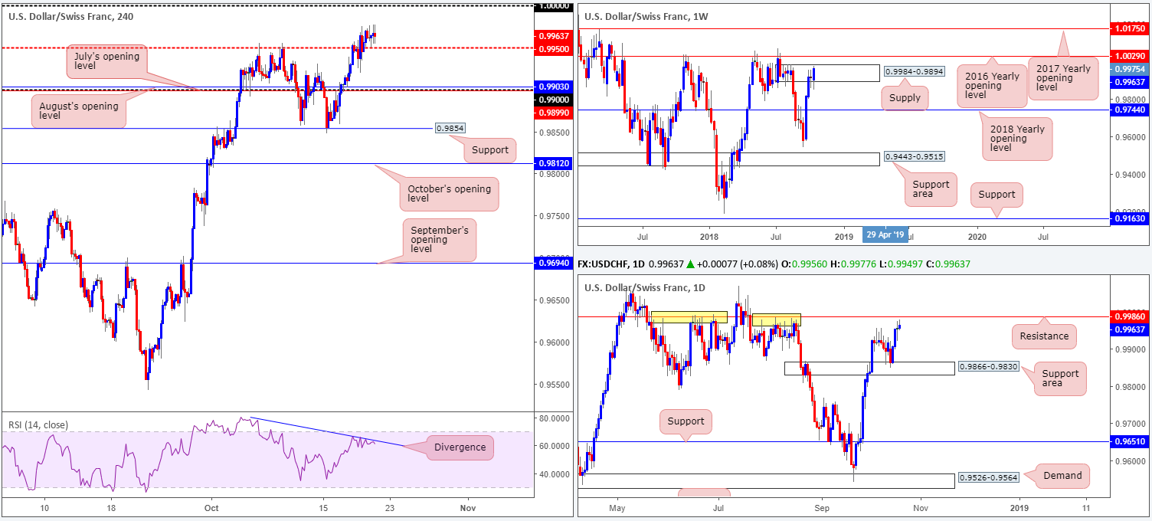Click the 0.91630 price tag on weekly chart

coord(1131,219)
